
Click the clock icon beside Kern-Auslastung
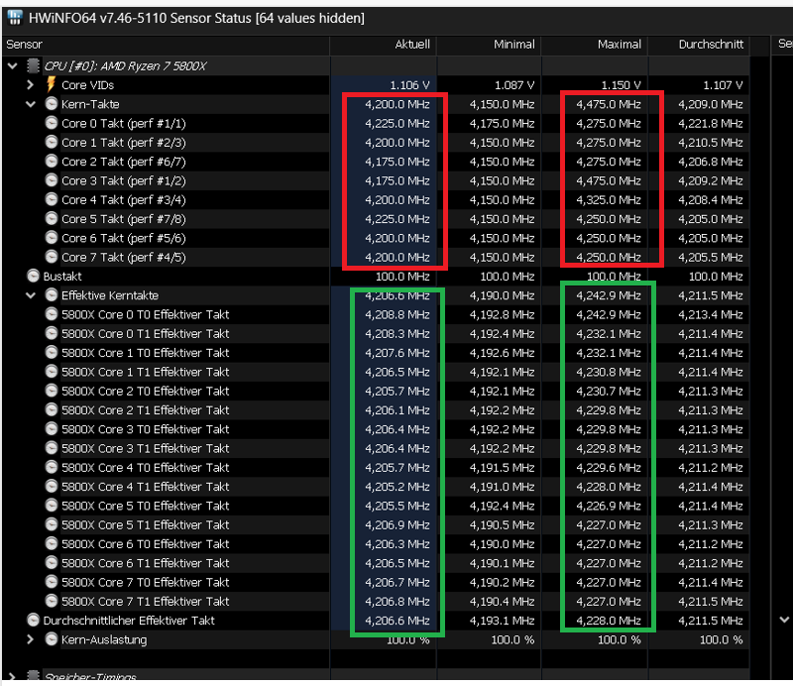click(52, 639)
